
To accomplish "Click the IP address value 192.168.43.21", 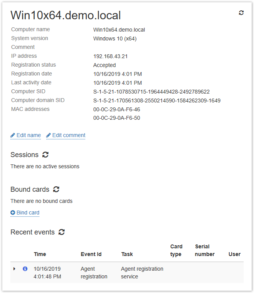I will (x=110, y=56).
